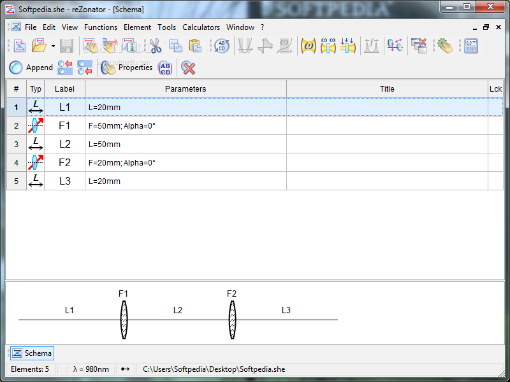
Task: Open the Calculators menu
Action: 201,27
